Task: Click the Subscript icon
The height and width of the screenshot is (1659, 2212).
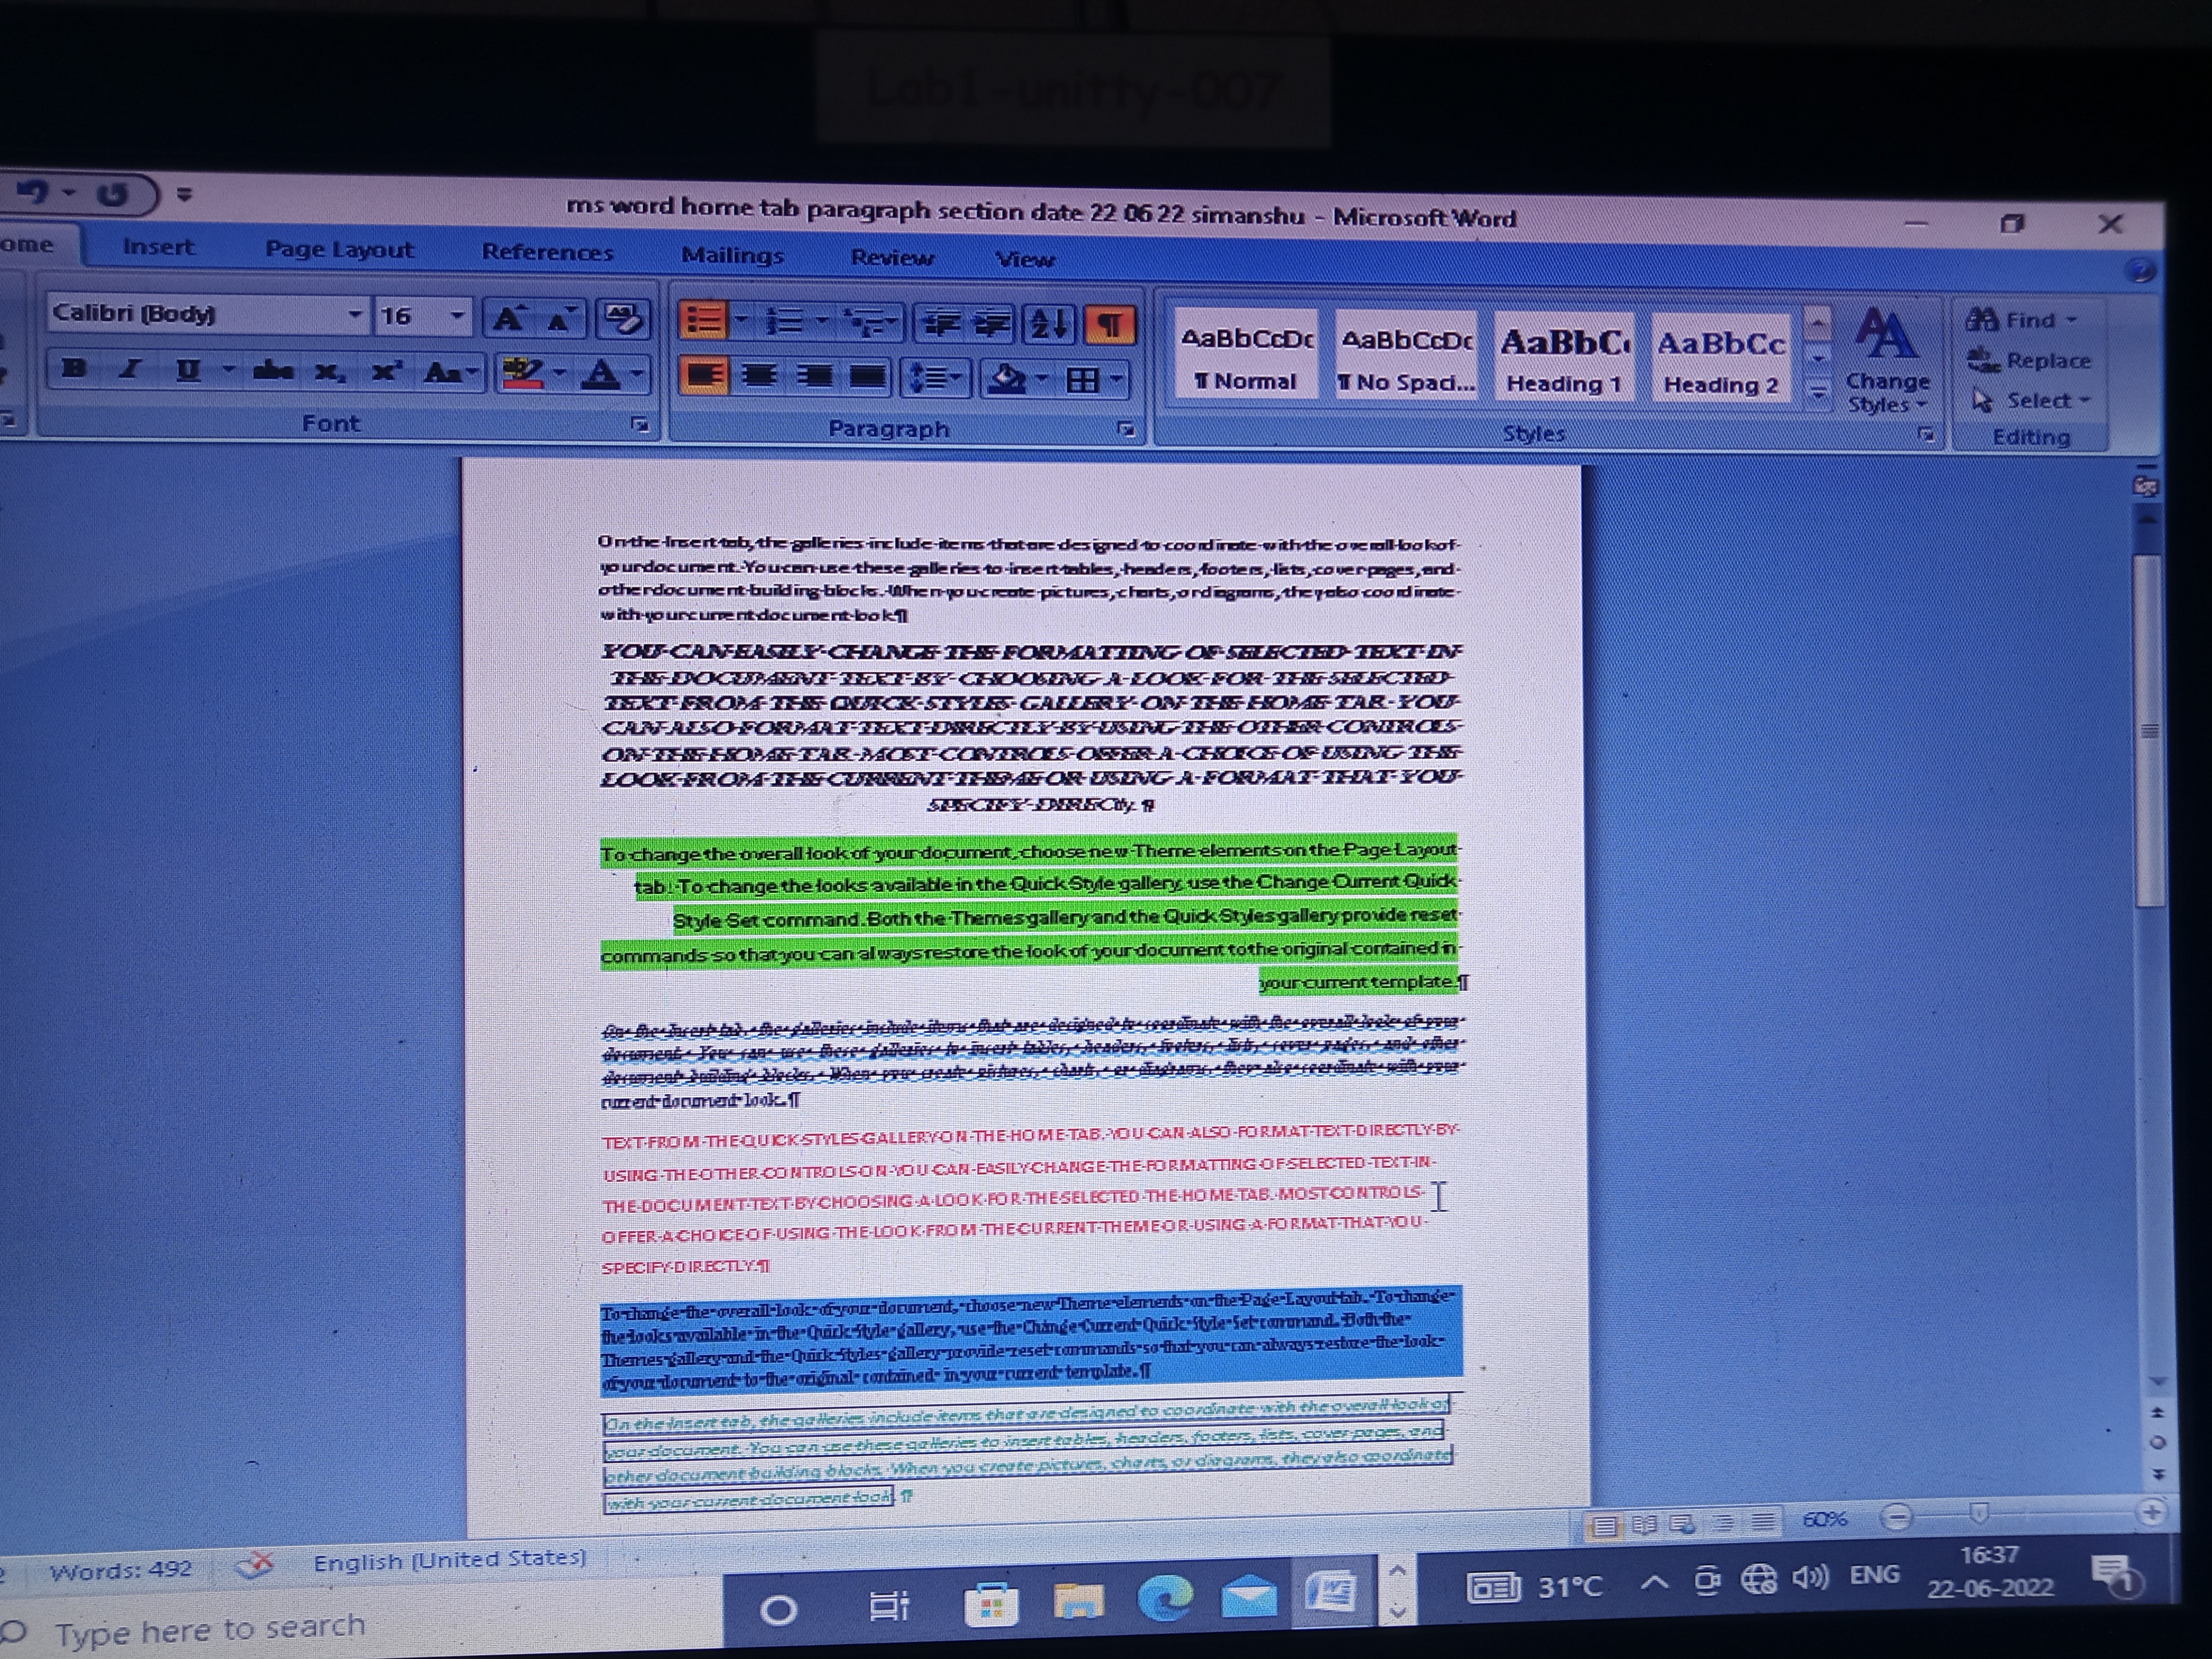Action: pyautogui.click(x=328, y=372)
